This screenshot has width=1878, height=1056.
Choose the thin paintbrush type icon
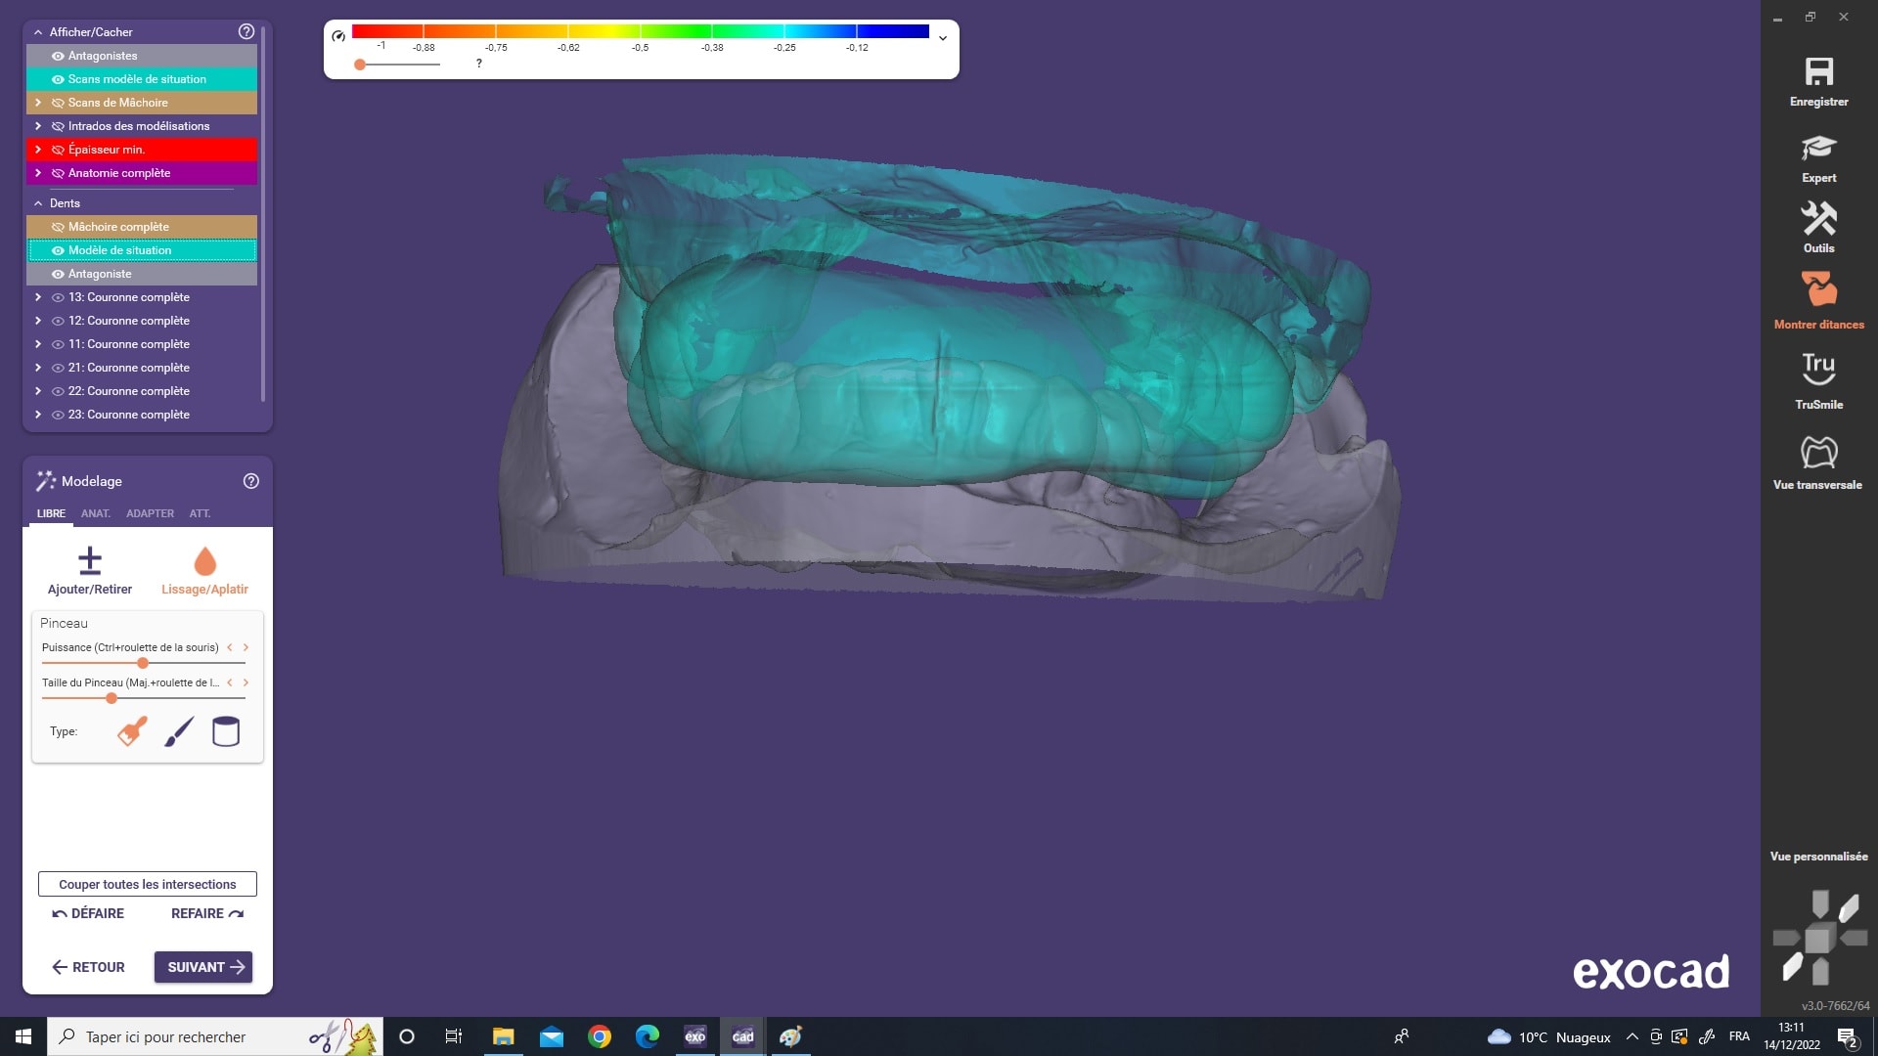click(179, 731)
